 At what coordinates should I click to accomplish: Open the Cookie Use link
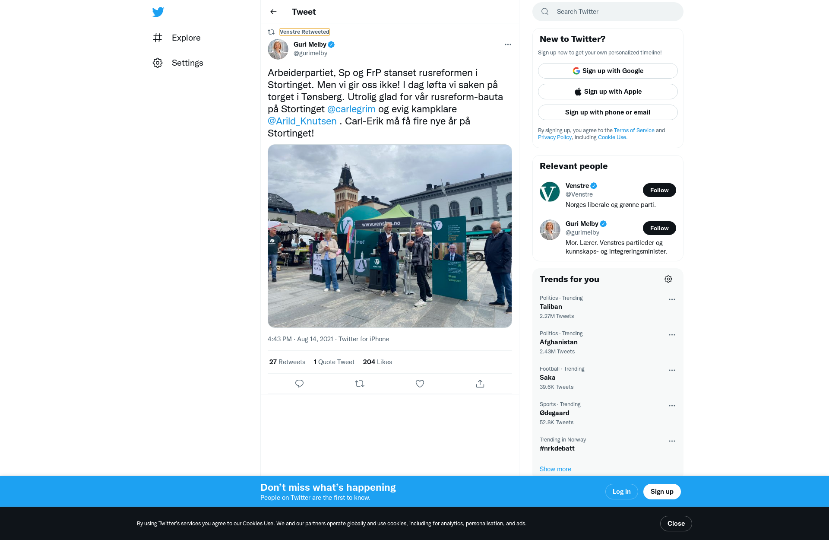click(612, 137)
